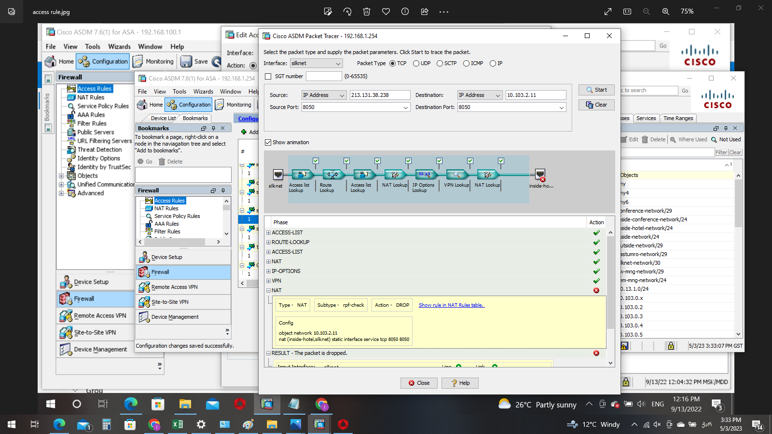Click the silknet source interface icon
The height and width of the screenshot is (434, 772).
[x=278, y=175]
